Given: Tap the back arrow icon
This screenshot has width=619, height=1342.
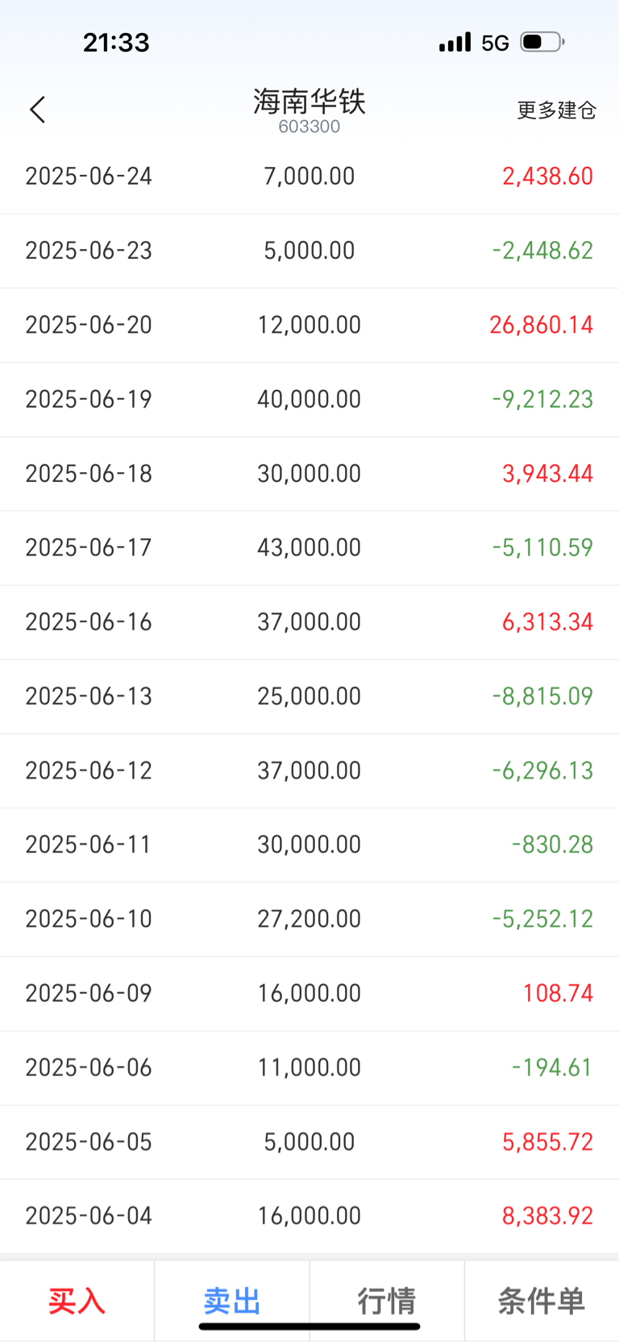Looking at the screenshot, I should click(x=37, y=110).
